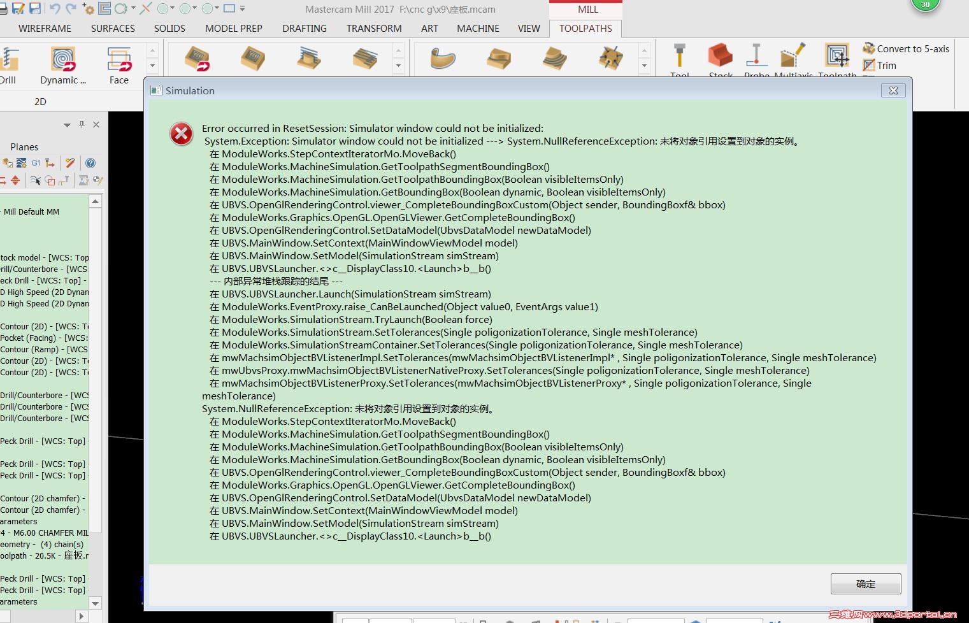Click the curve multiaxis toolpath icon
The image size is (969, 623).
[443, 59]
